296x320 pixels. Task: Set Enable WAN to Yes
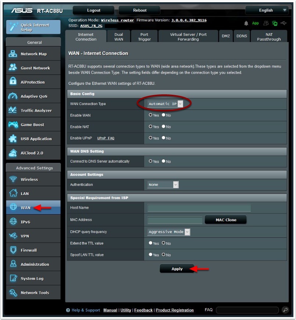coord(150,115)
